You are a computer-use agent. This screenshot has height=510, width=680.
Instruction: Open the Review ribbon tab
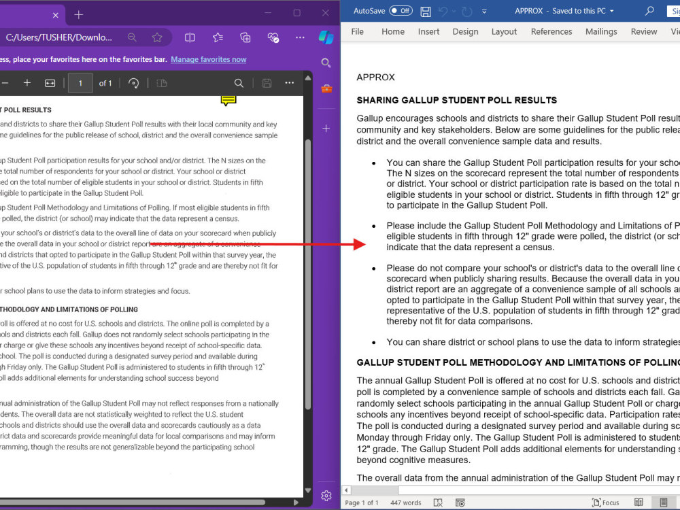click(x=643, y=32)
